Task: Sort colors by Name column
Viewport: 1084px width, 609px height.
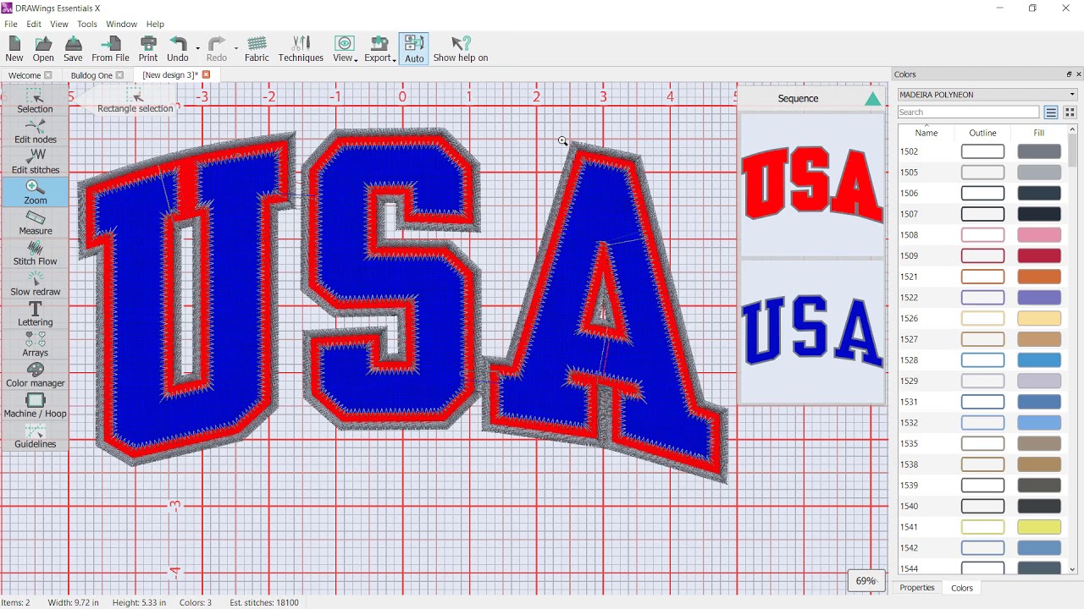Action: (x=926, y=133)
